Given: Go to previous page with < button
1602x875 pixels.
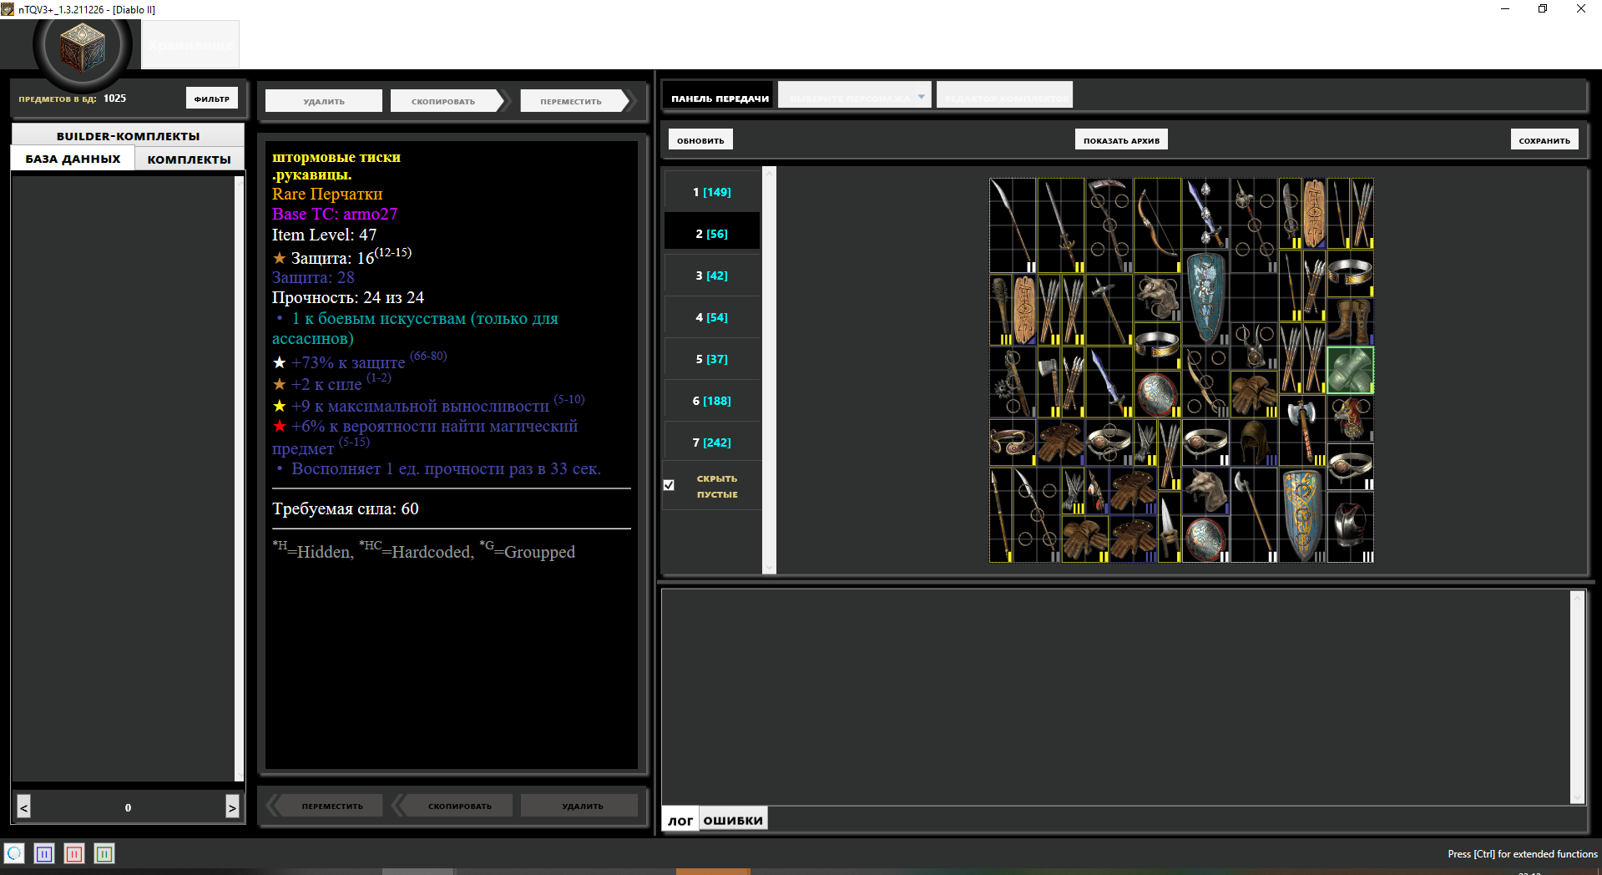Looking at the screenshot, I should point(23,807).
